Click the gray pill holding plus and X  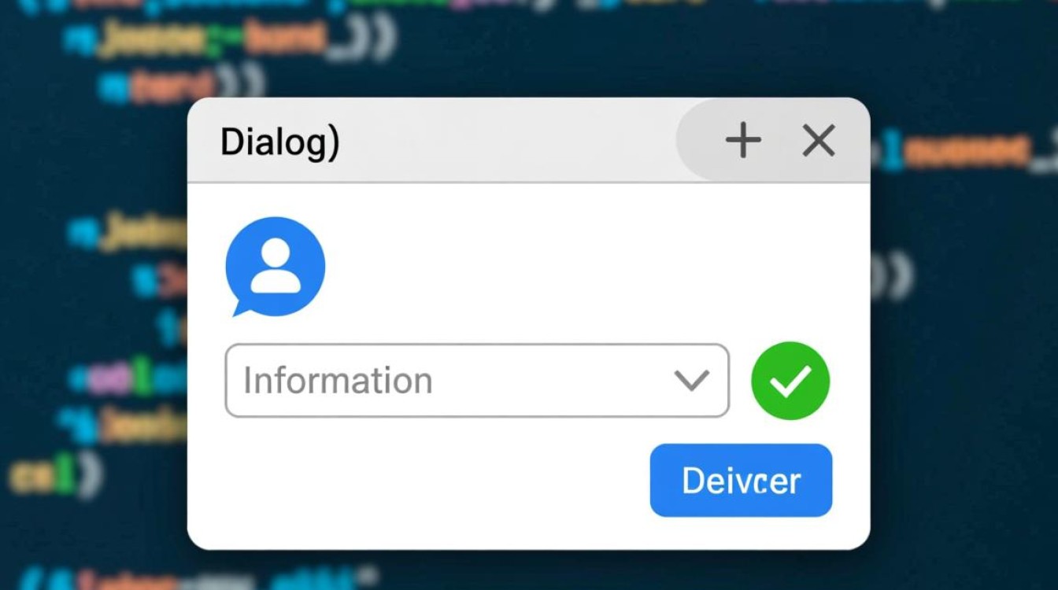coord(773,141)
